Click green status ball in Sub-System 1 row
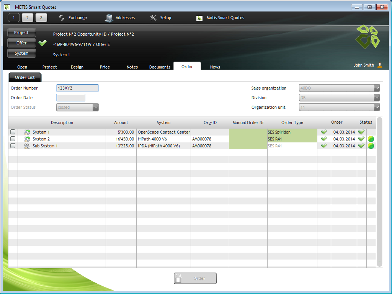The image size is (392, 294). coord(371,146)
